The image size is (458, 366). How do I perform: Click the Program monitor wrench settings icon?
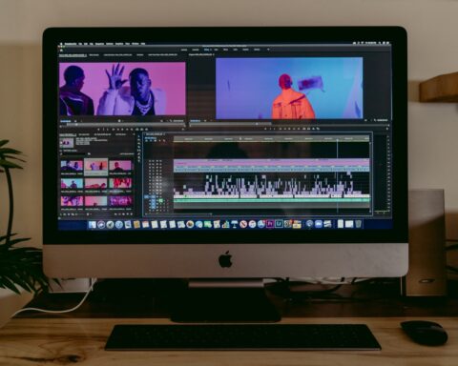pos(375,120)
